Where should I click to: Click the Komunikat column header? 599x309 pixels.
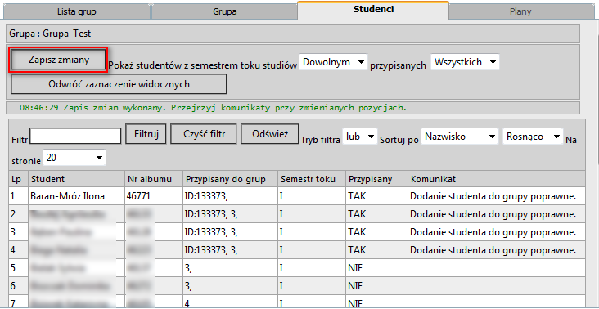click(496, 179)
